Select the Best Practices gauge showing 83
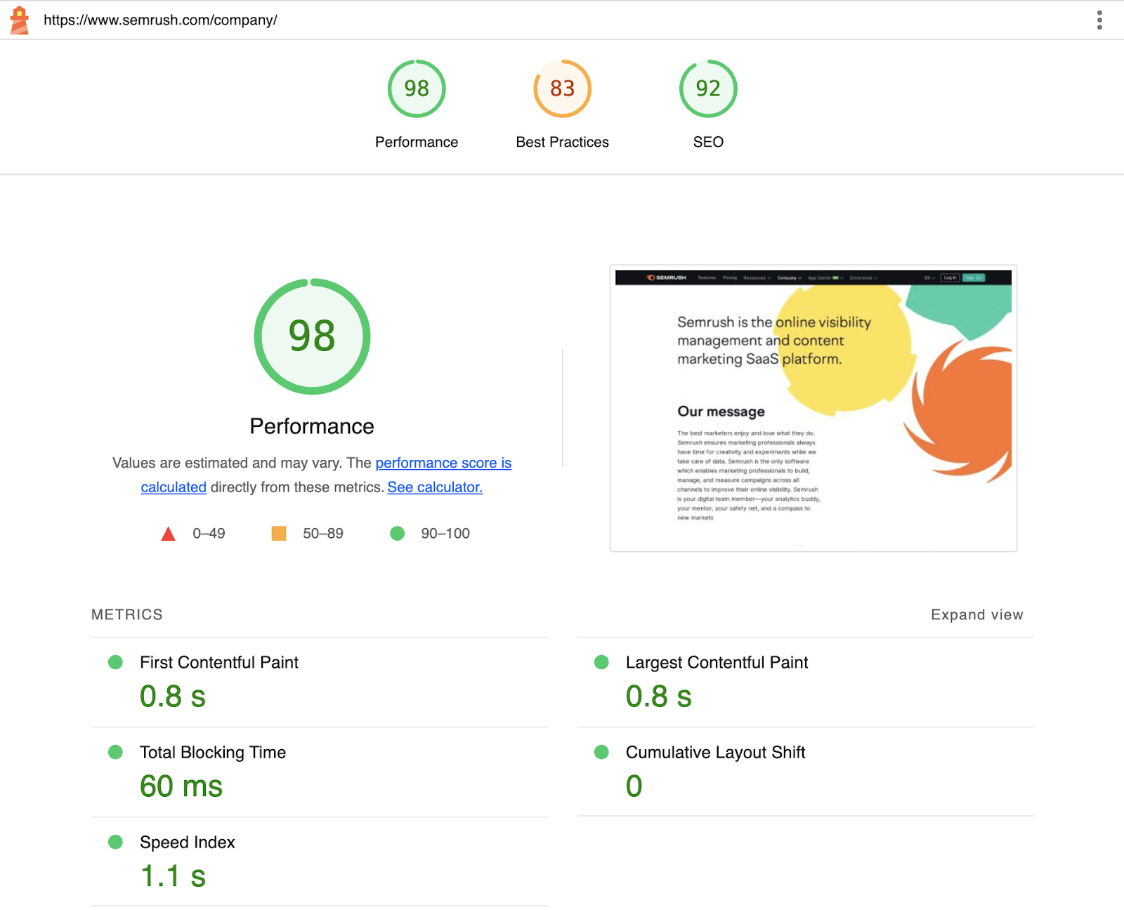Screen dimensions: 1124x910 point(562,88)
